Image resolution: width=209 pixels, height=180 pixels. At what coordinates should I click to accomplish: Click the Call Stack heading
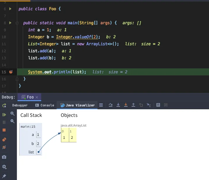point(31,115)
